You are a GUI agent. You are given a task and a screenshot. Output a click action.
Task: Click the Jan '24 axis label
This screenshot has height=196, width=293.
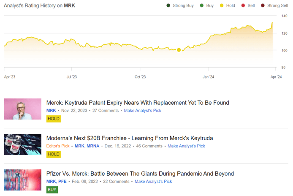click(x=209, y=77)
